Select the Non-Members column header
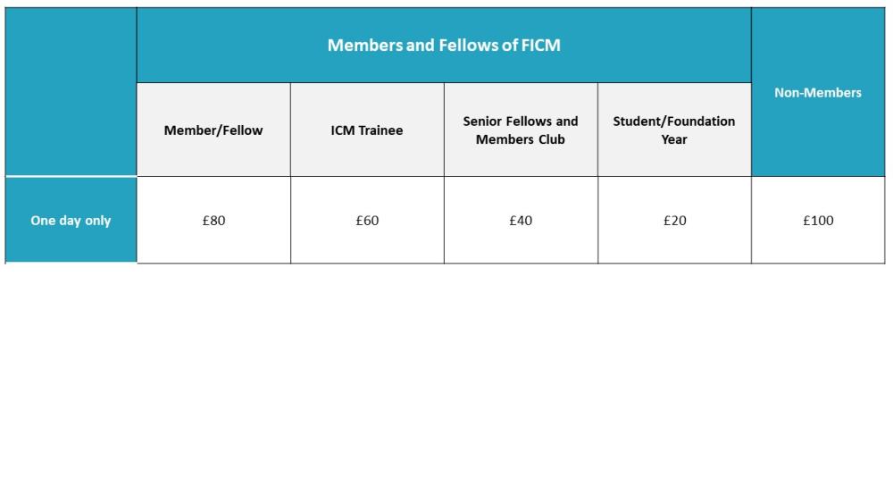893x503 pixels. (818, 92)
